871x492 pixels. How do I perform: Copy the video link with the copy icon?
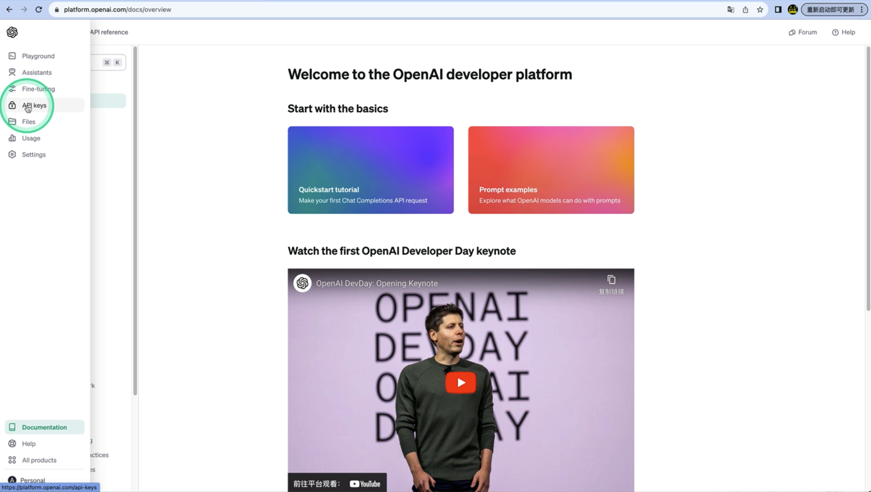point(611,280)
